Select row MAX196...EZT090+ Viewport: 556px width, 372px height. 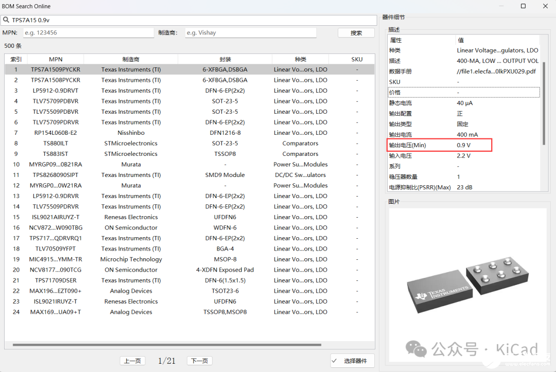(189, 291)
